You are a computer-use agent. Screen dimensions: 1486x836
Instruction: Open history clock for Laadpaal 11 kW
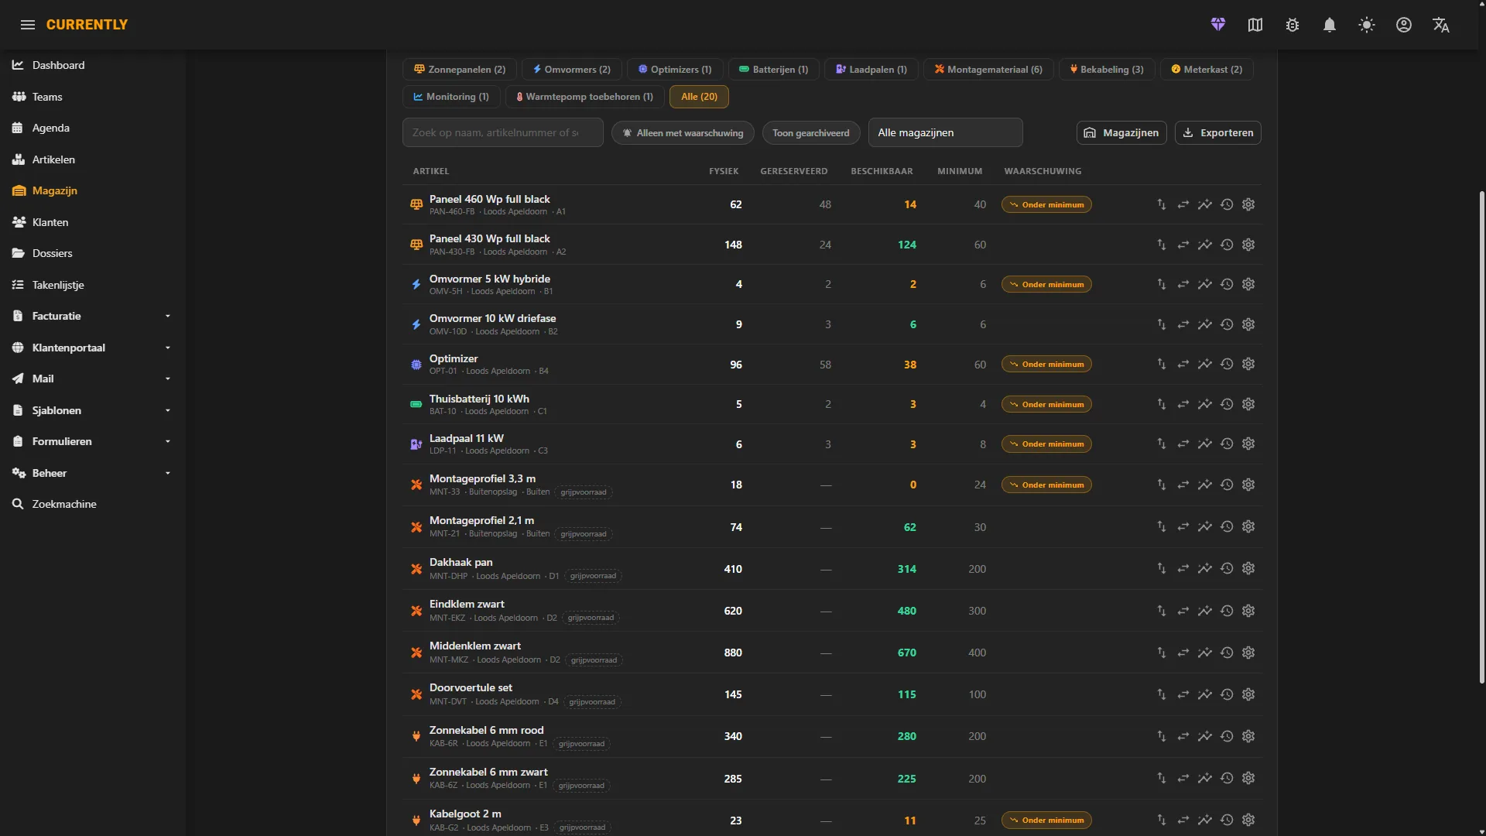coord(1227,444)
